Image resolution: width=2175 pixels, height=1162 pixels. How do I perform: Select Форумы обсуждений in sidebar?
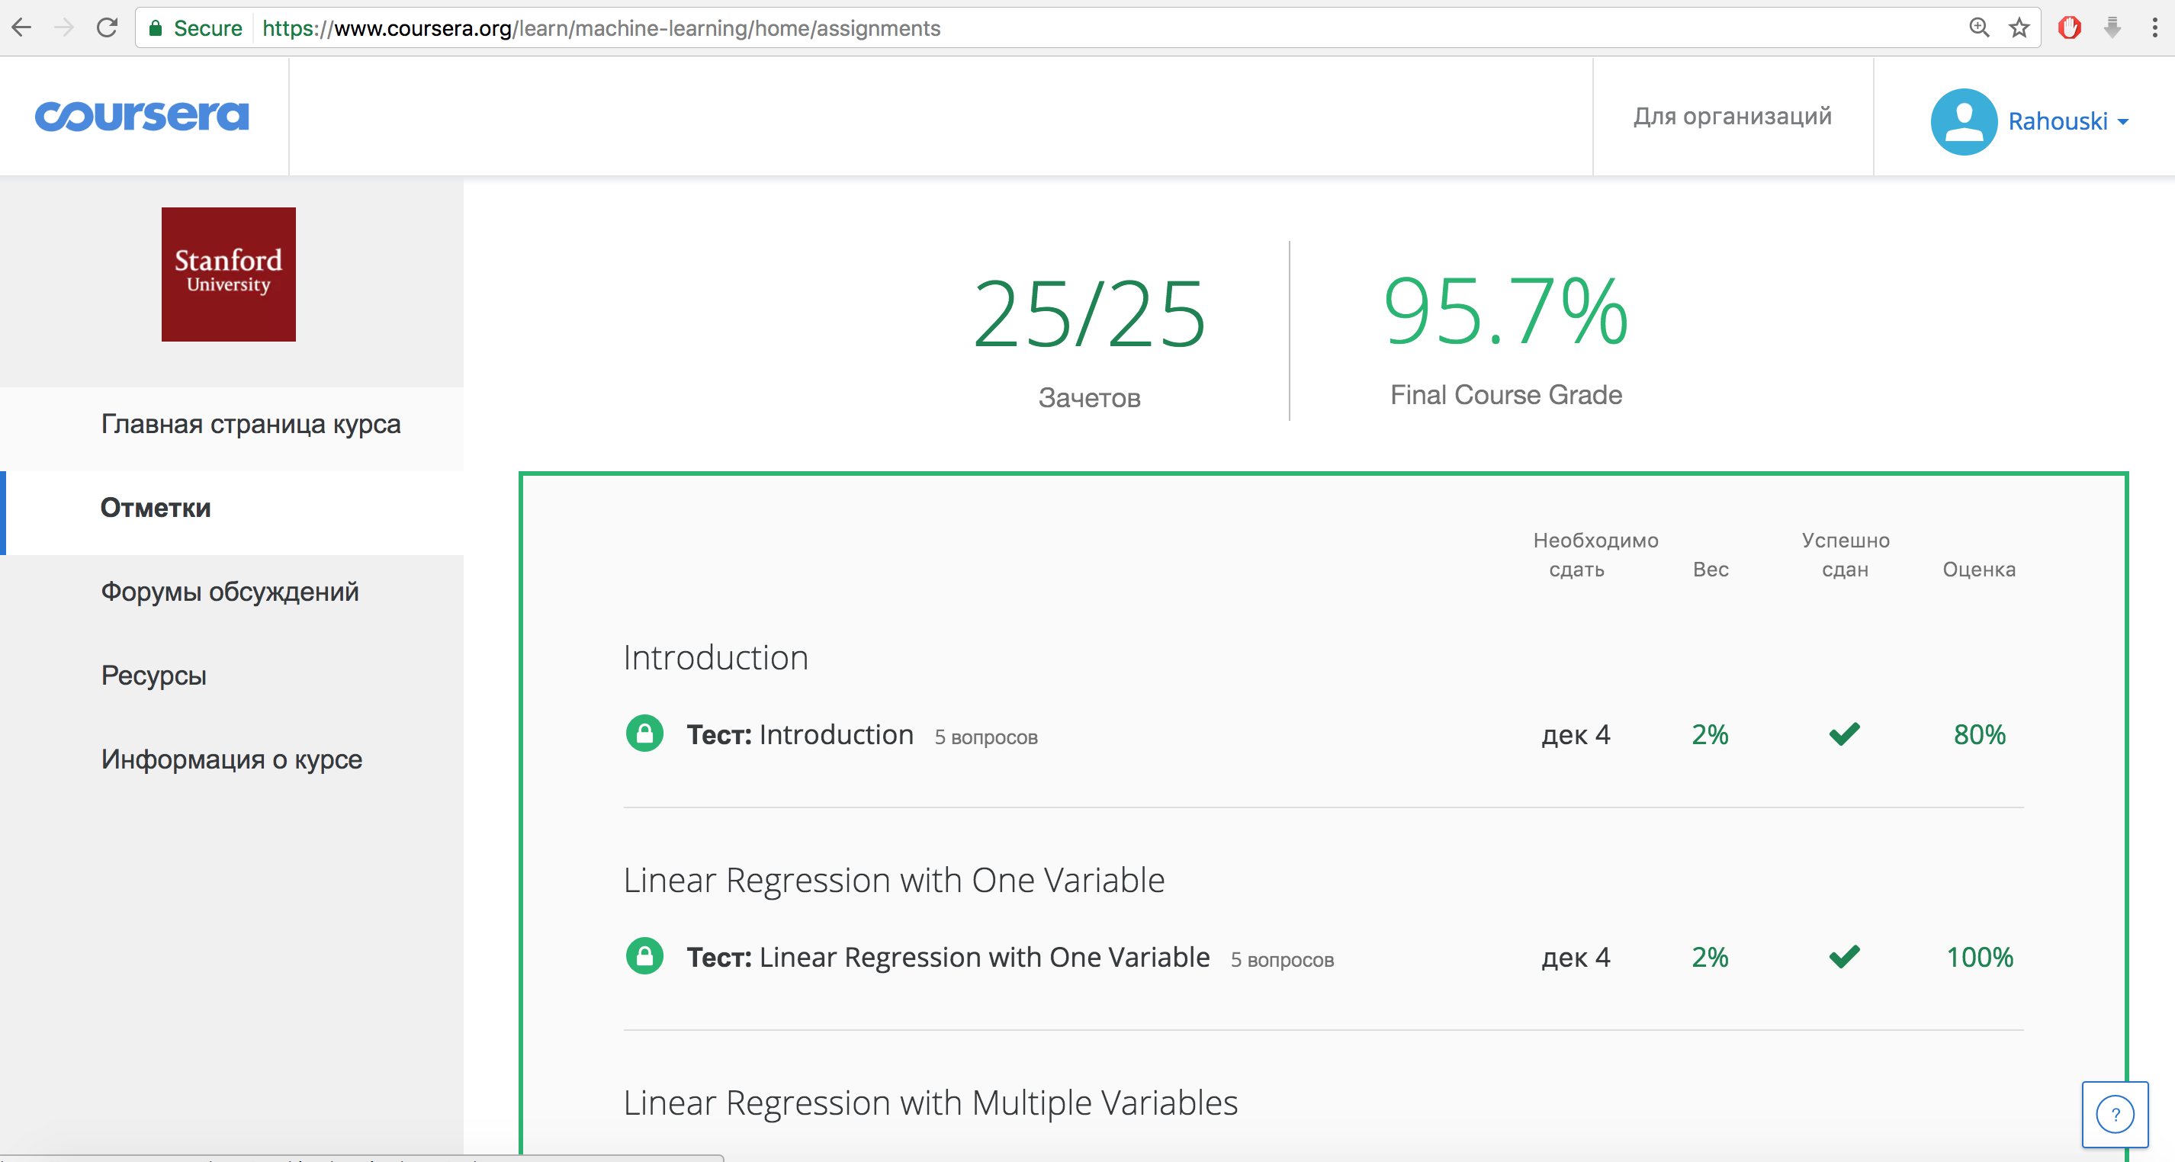click(230, 592)
